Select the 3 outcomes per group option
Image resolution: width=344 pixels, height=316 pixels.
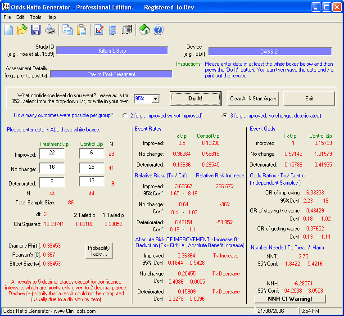click(225, 116)
